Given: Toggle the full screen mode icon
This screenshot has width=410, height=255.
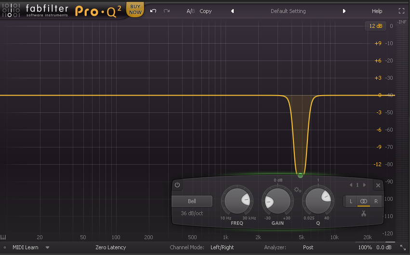Looking at the screenshot, I should [401, 11].
